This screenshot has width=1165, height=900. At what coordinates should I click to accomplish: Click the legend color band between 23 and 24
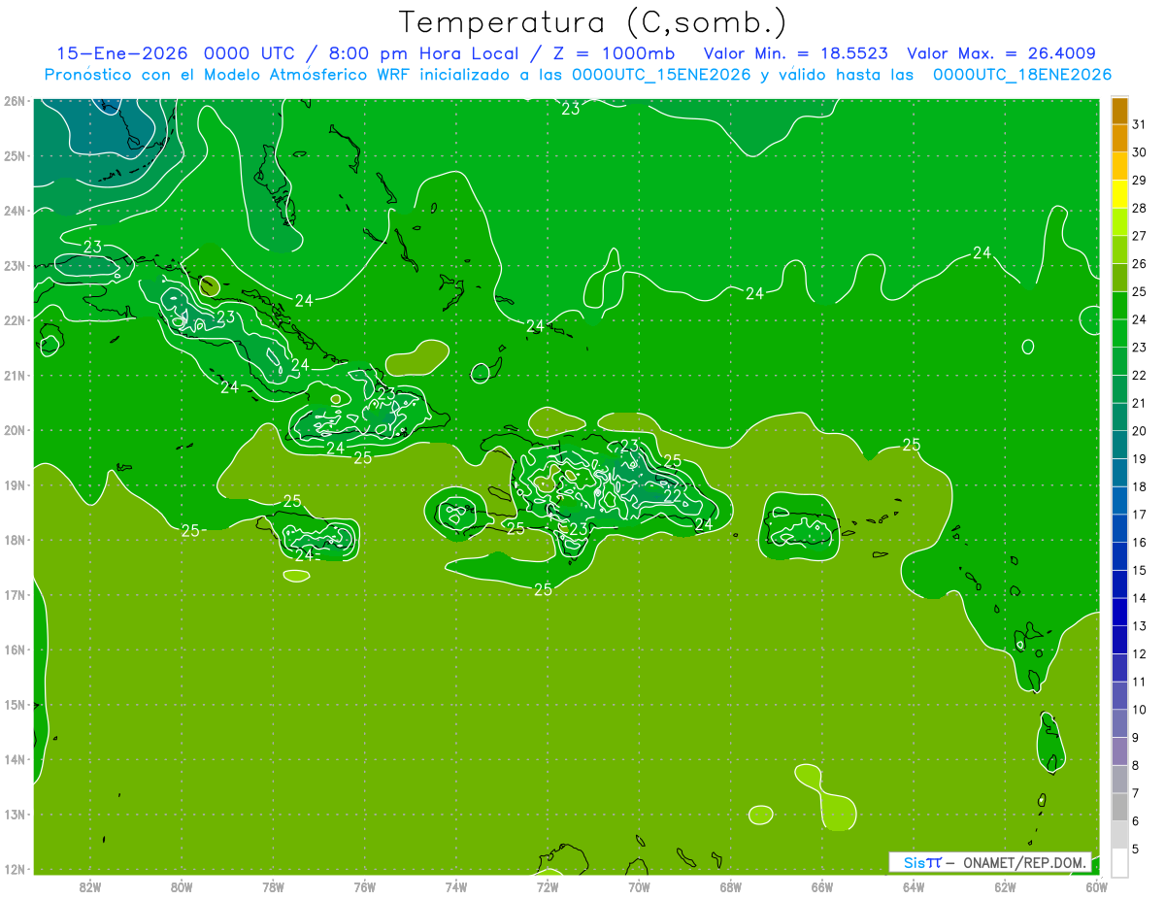(x=1119, y=333)
